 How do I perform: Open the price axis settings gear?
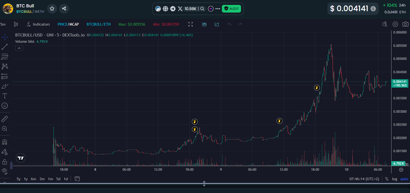(x=401, y=170)
